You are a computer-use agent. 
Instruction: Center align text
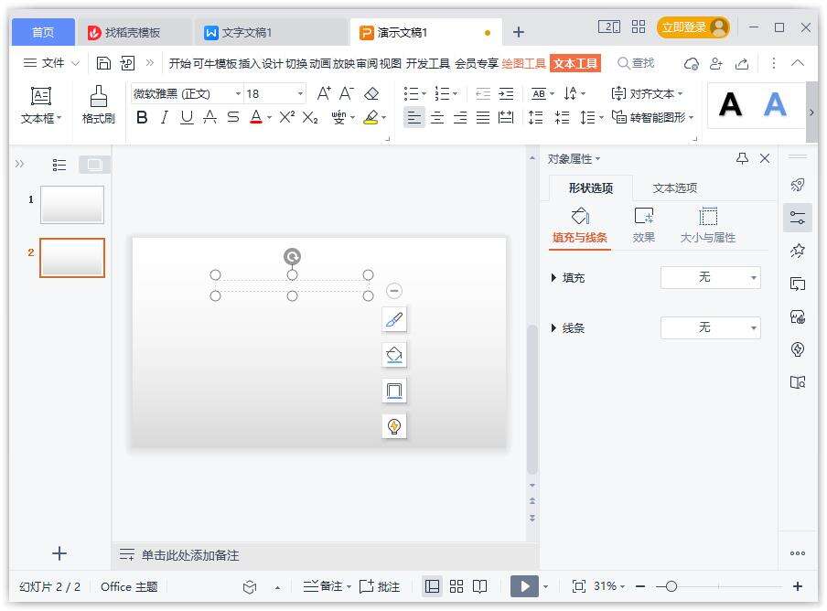437,117
